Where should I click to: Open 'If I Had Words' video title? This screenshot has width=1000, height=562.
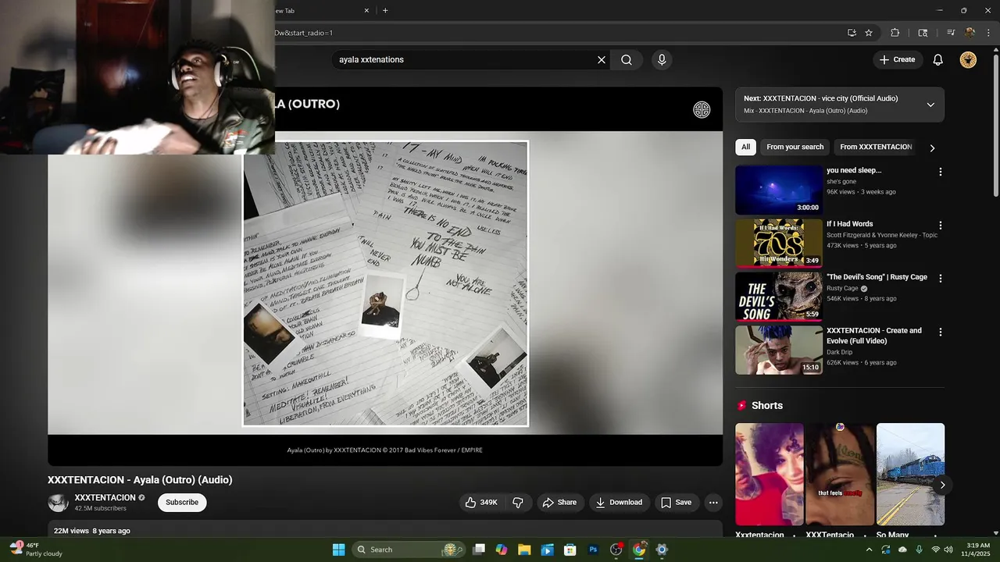pyautogui.click(x=850, y=224)
